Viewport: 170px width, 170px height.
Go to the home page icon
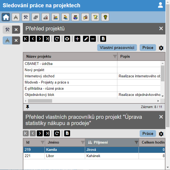tap(6, 17)
